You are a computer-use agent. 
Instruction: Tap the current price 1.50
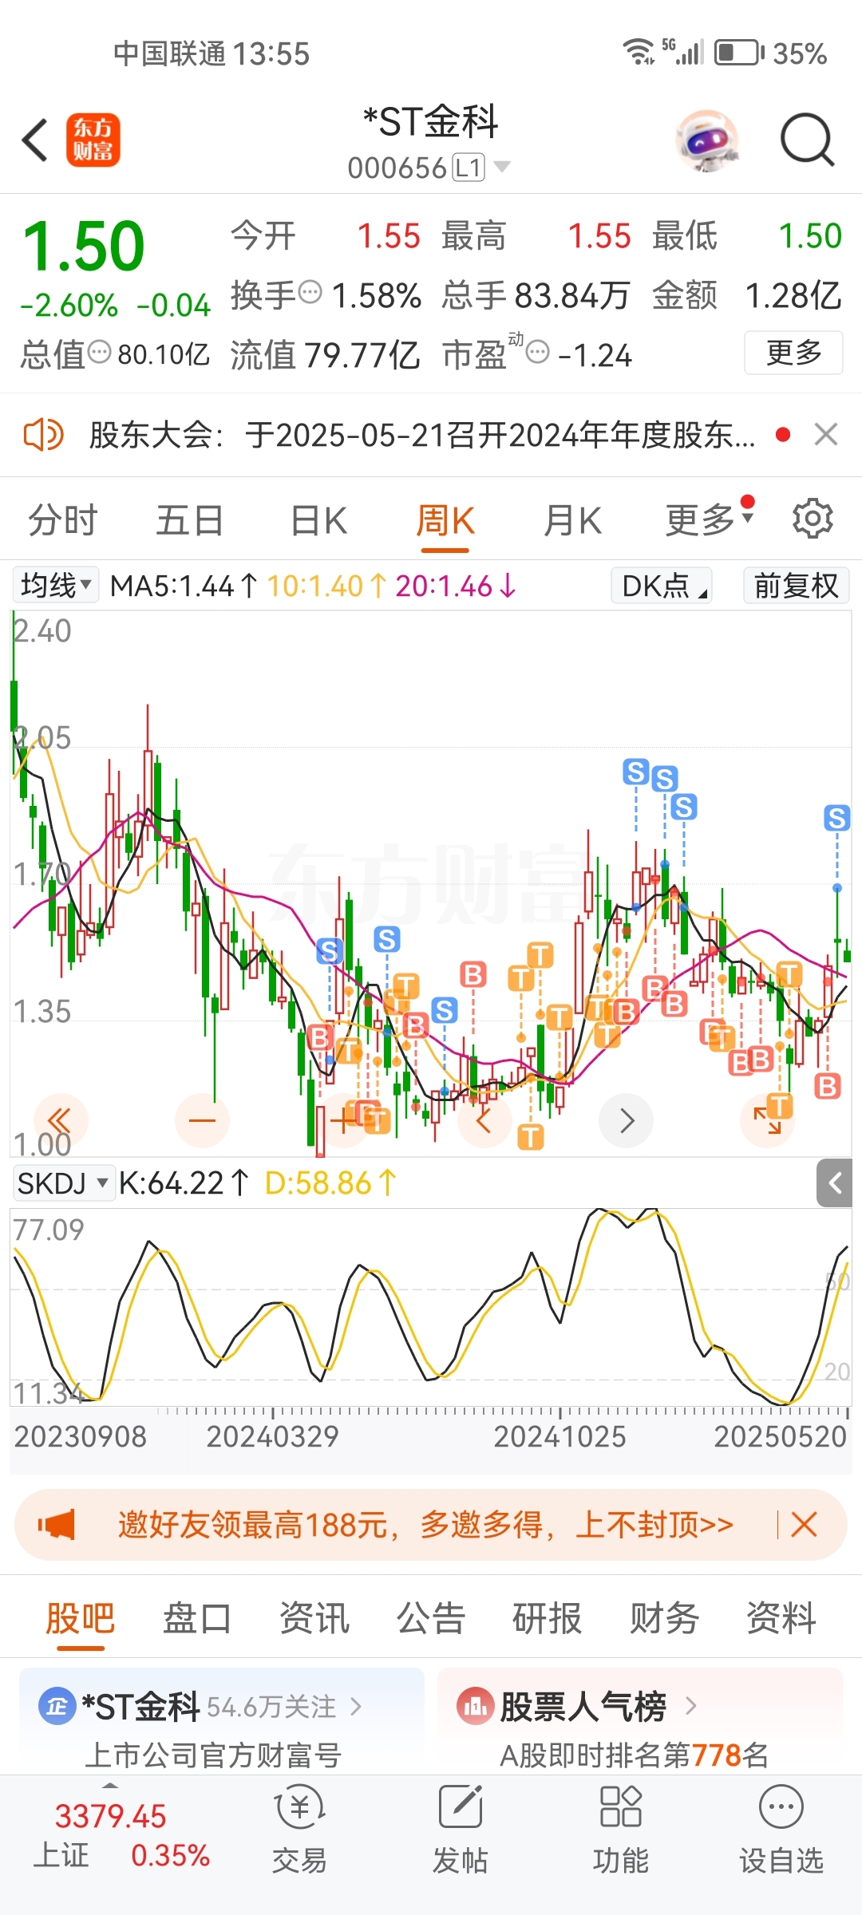84,246
